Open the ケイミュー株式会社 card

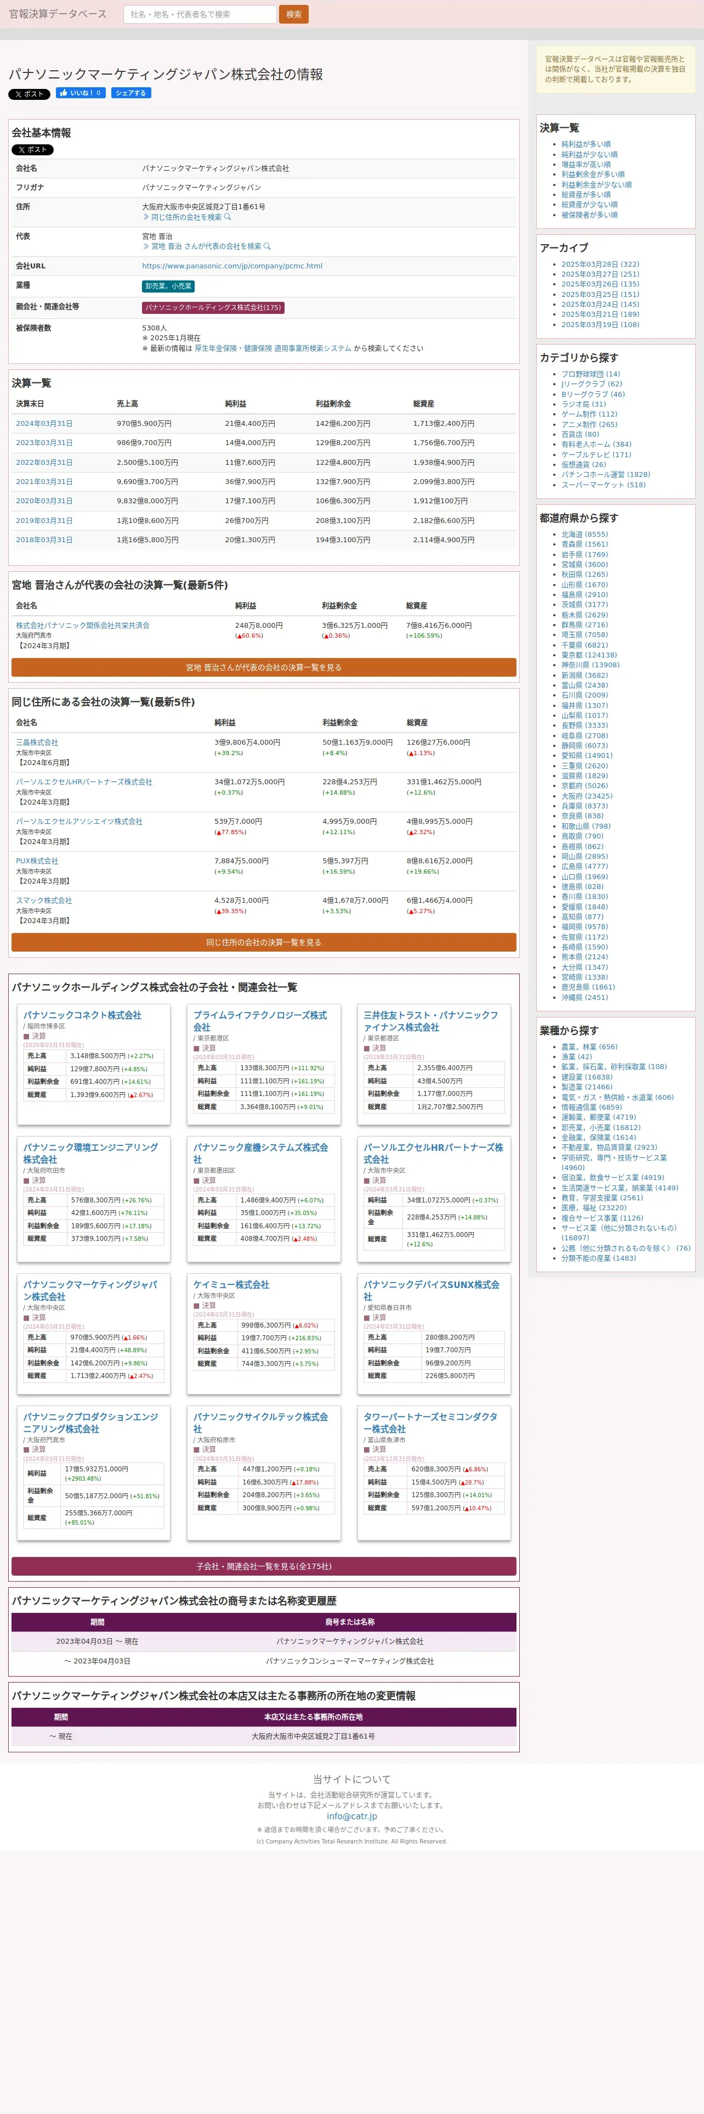[x=231, y=1284]
